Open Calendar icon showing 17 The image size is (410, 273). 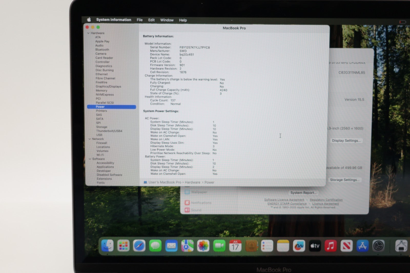[235, 246]
